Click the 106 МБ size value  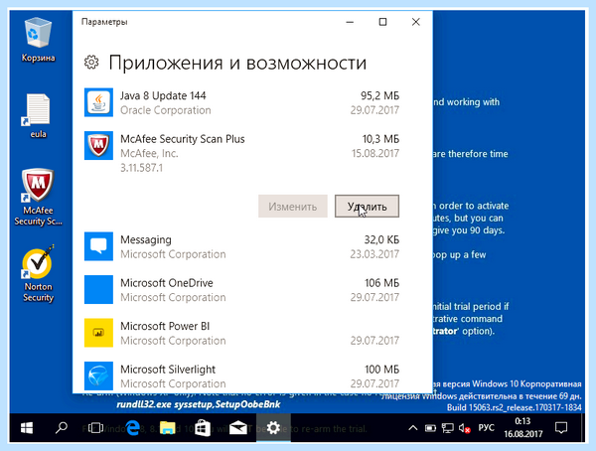pyautogui.click(x=382, y=283)
